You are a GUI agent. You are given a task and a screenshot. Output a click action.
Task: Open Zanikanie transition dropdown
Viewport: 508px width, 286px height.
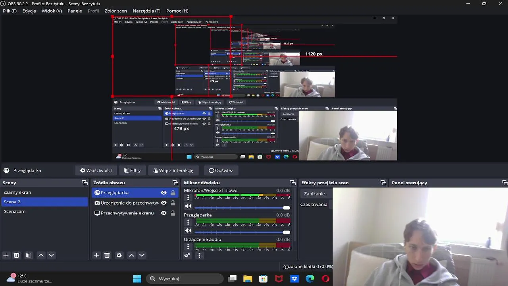coord(316,193)
